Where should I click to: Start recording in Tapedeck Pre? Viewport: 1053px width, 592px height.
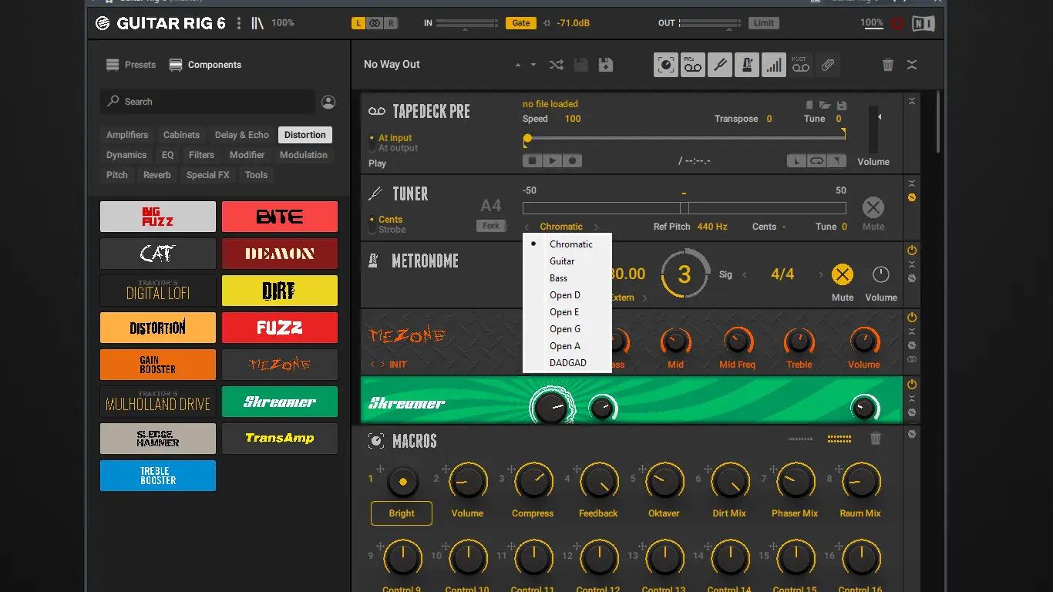click(572, 161)
